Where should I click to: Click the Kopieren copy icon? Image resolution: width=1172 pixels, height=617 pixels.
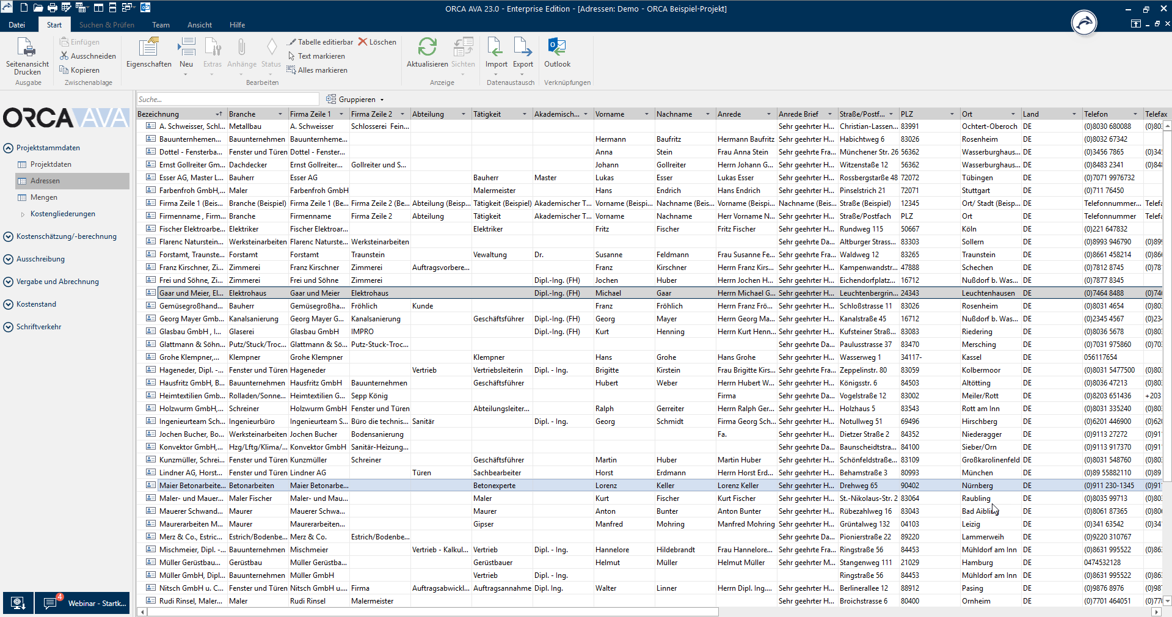79,70
